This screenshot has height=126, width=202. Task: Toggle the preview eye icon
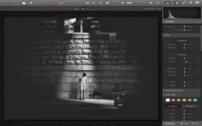(x=123, y=3)
